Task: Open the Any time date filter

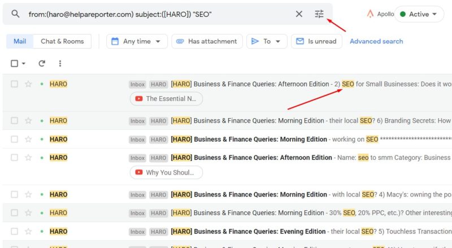Action: pyautogui.click(x=137, y=41)
